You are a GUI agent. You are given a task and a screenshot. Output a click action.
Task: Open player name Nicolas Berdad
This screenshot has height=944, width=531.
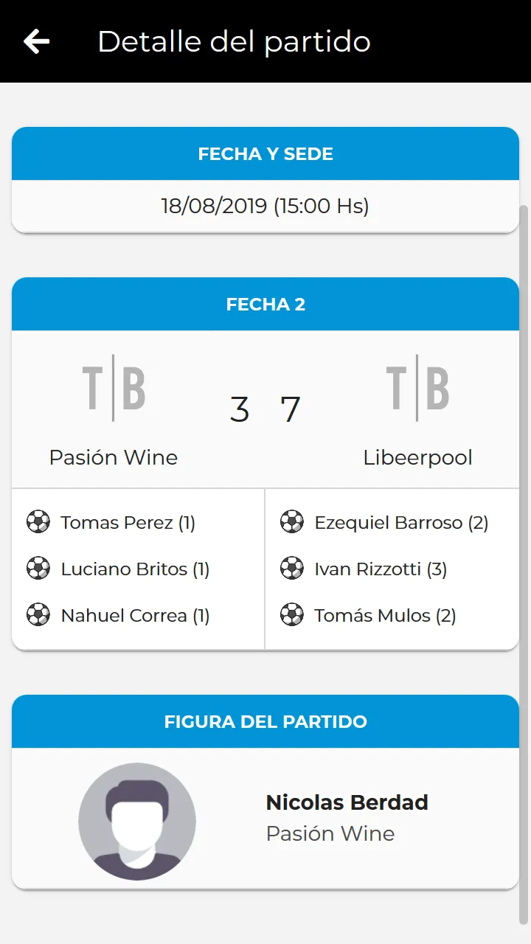[x=347, y=802]
